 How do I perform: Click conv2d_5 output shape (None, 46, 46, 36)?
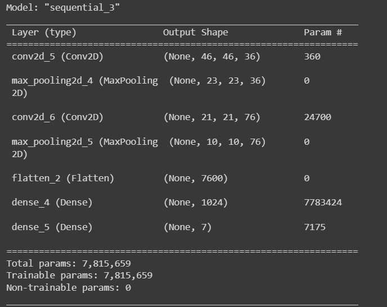[x=212, y=57]
